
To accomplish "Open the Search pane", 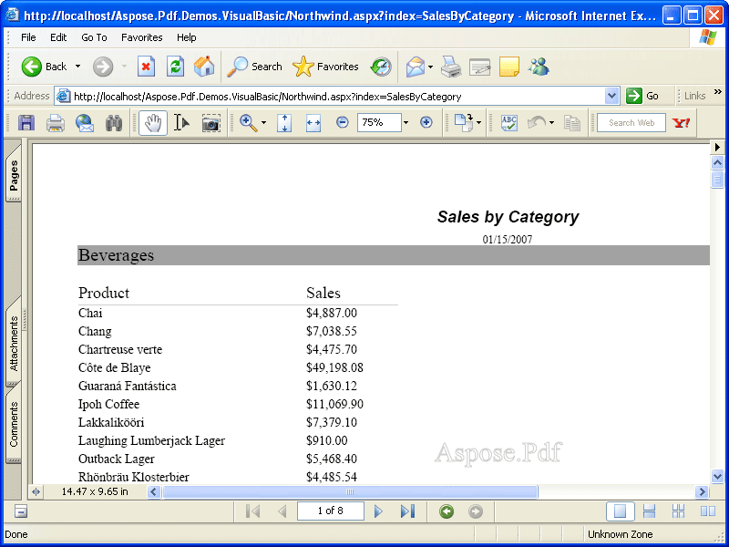I will point(254,67).
